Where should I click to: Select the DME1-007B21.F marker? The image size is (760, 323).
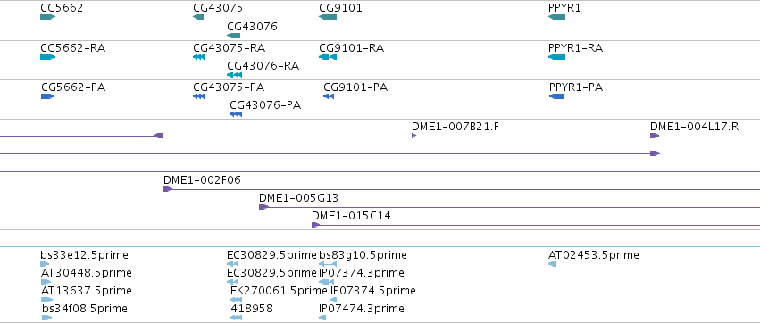click(x=413, y=136)
